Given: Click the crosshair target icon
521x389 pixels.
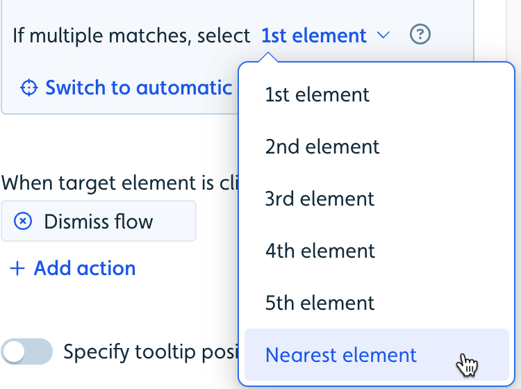Looking at the screenshot, I should 29,88.
